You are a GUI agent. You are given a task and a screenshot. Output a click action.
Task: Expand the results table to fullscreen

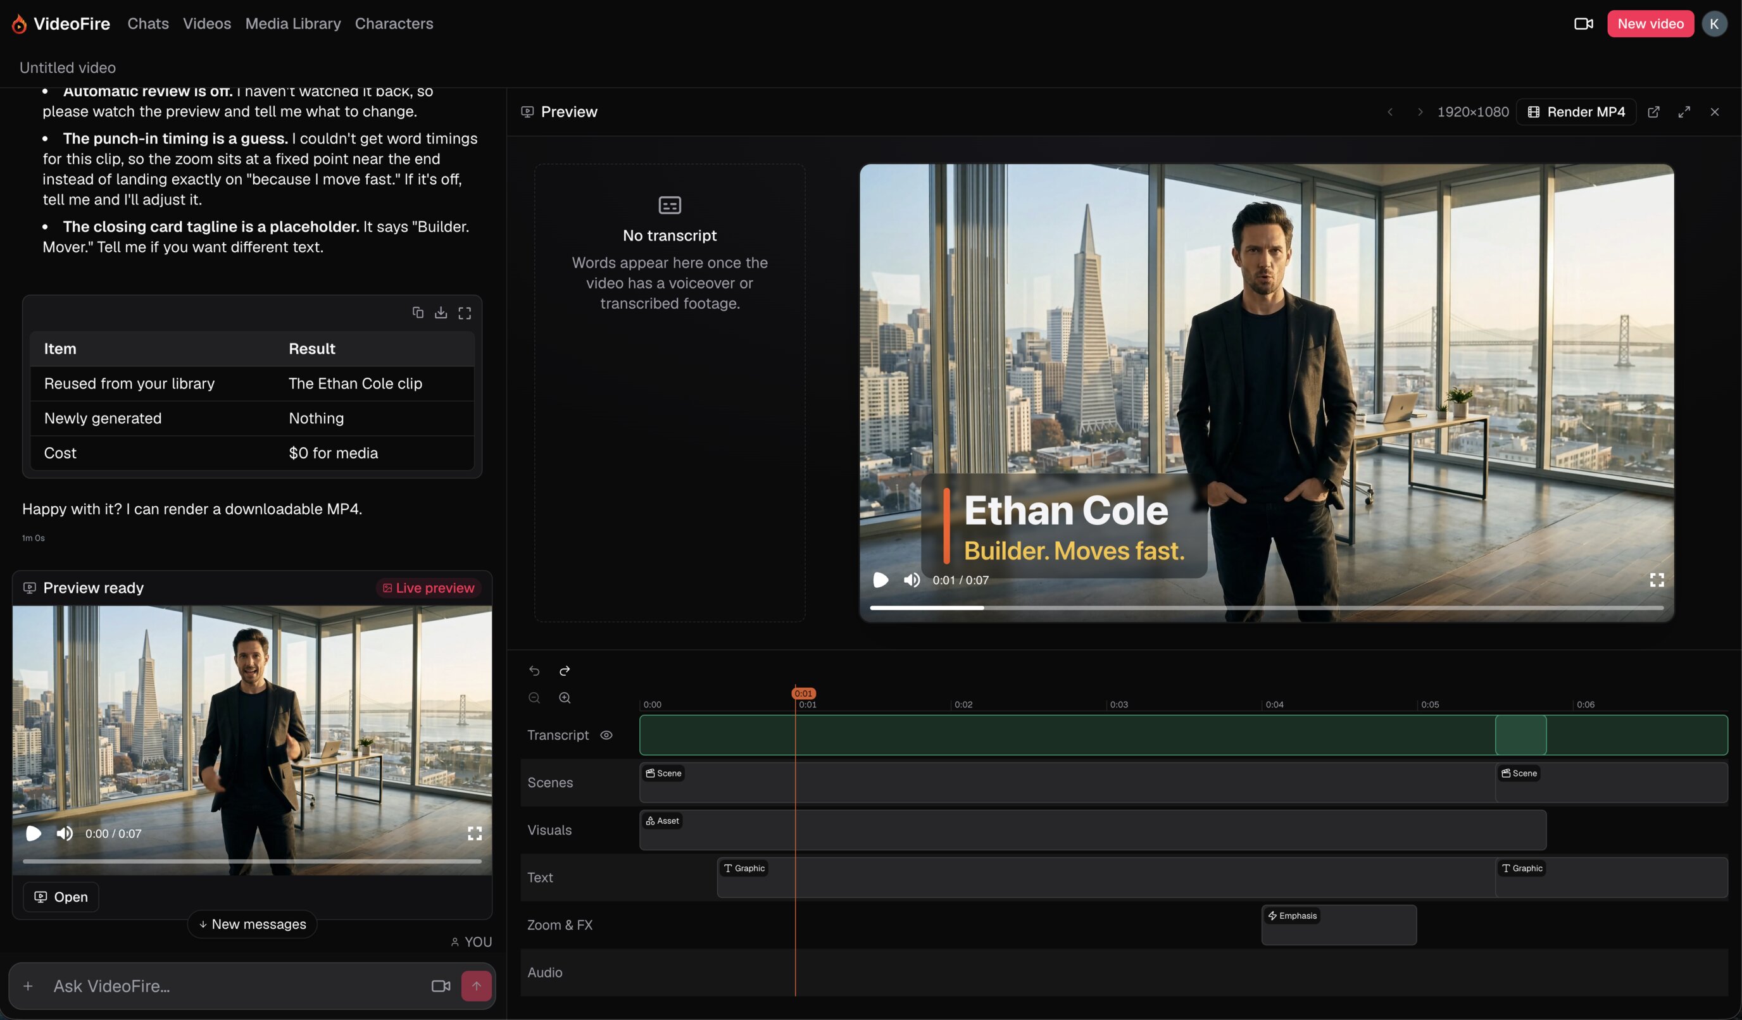[x=465, y=313]
